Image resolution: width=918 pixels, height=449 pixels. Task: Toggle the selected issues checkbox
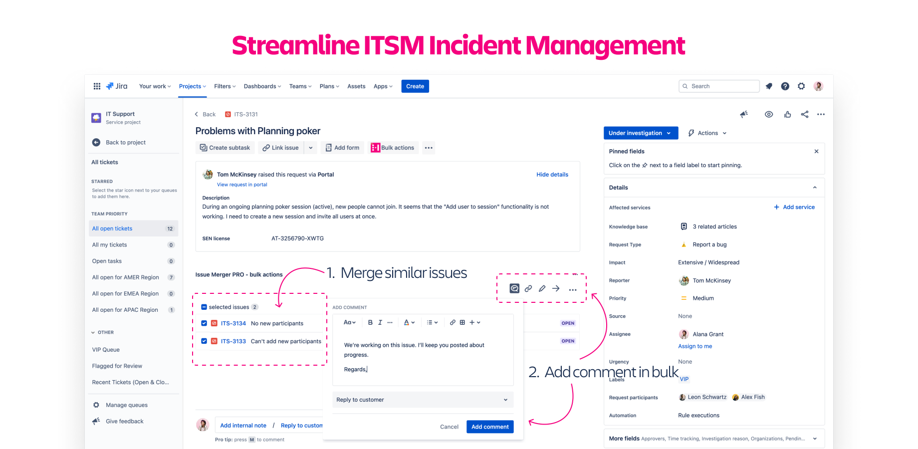204,307
